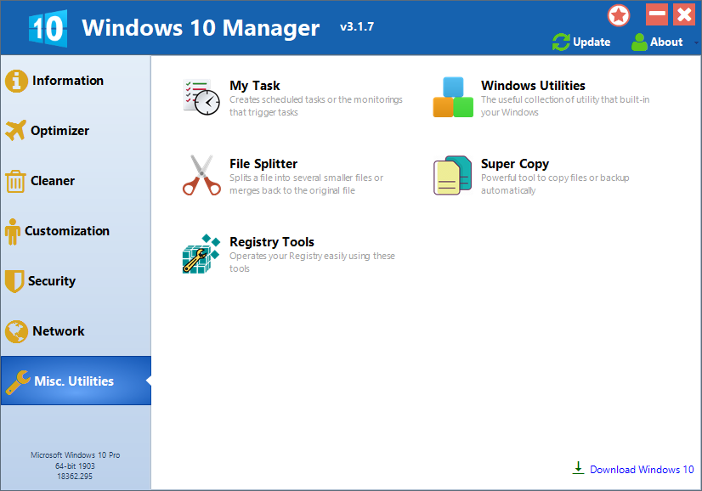Minimize the Windows 10 Manager window
702x491 pixels.
[657, 14]
